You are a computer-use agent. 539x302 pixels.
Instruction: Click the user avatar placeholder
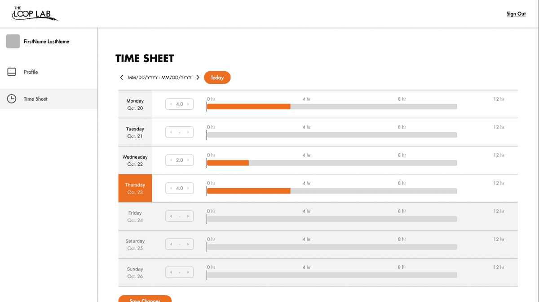tap(13, 41)
